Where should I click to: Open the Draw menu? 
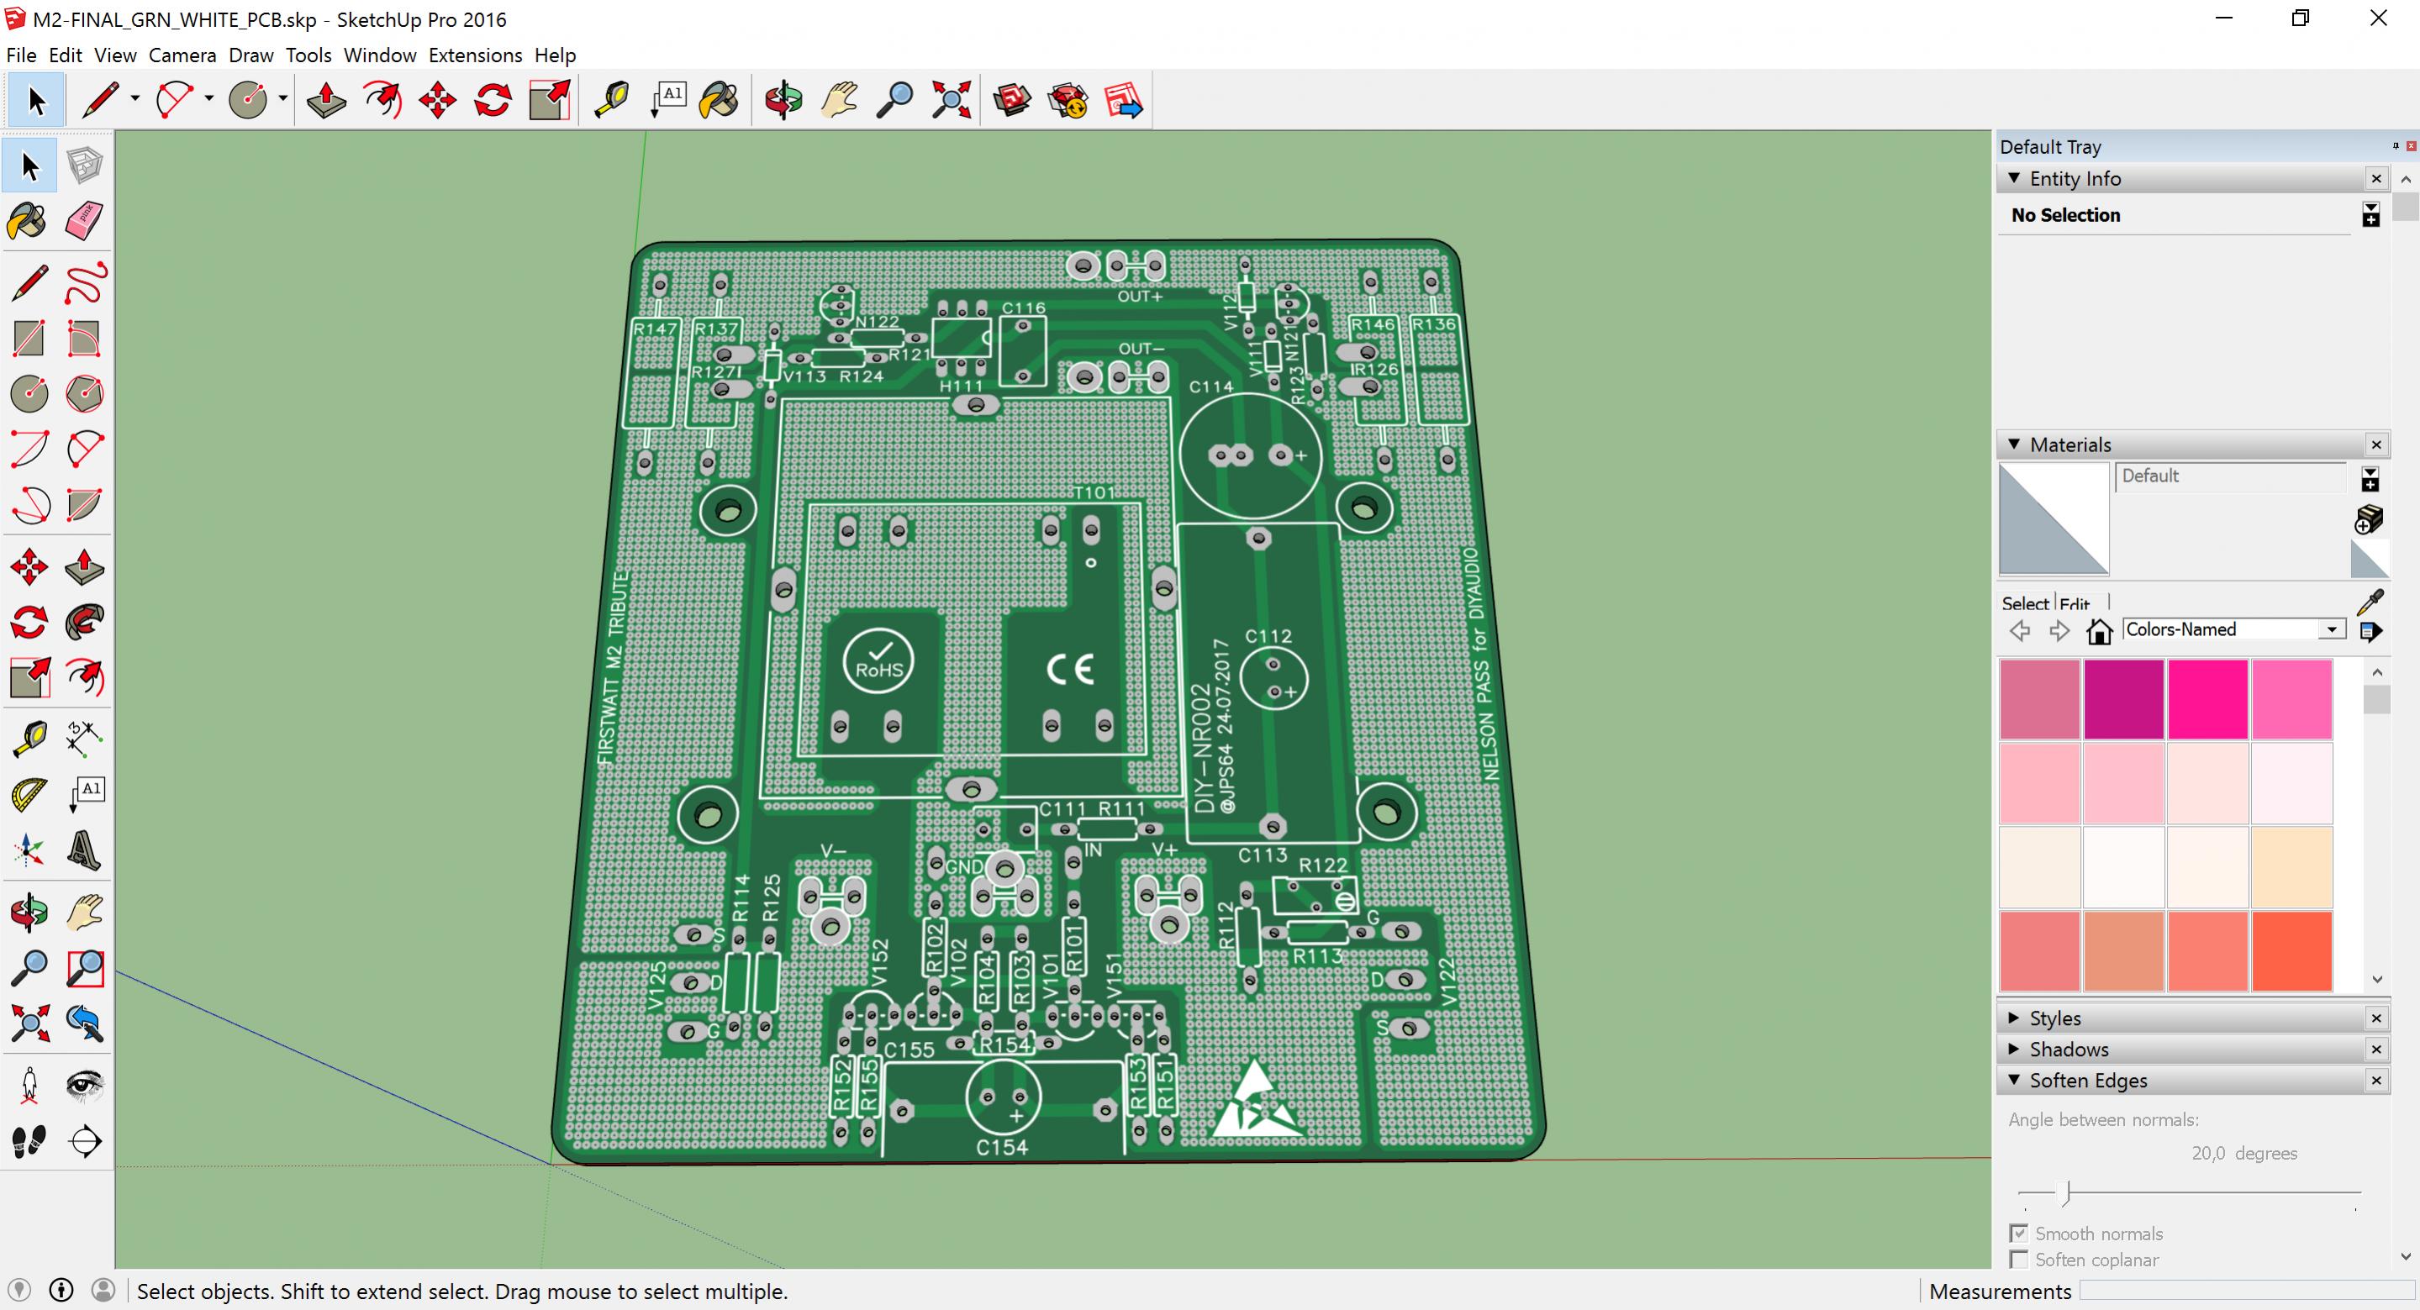tap(250, 55)
